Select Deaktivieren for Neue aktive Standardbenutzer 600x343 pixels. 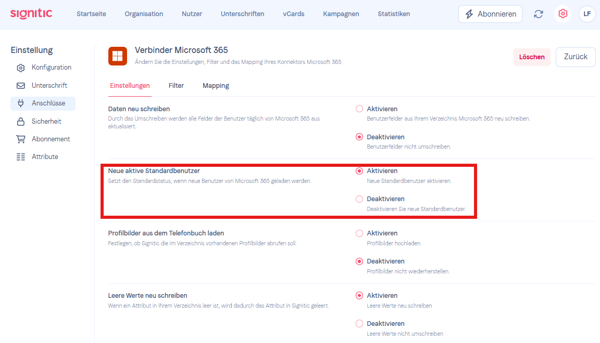click(x=359, y=199)
